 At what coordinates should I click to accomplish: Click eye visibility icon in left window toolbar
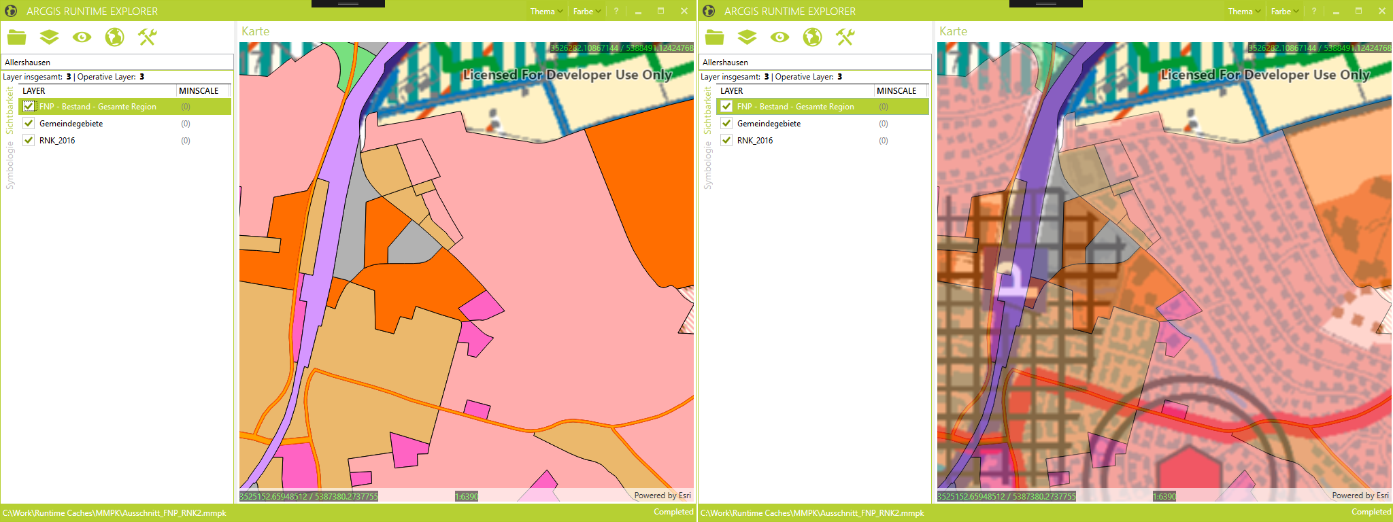pos(82,37)
